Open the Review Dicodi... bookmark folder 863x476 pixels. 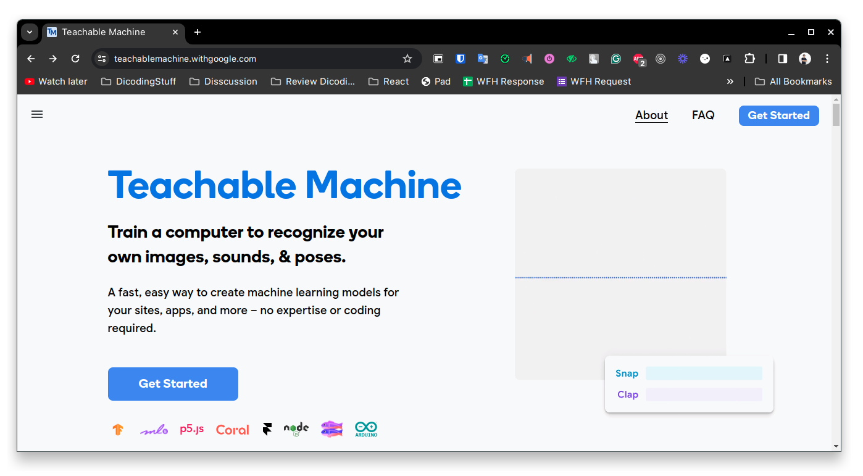point(313,81)
